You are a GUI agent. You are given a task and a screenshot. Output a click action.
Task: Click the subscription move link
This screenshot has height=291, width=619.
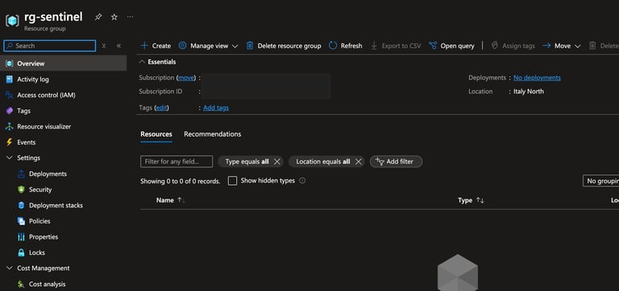[x=186, y=78]
